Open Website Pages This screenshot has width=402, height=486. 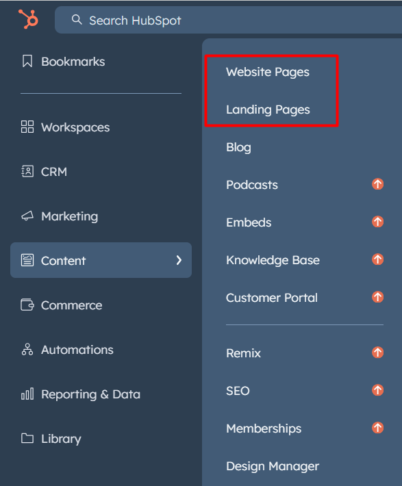pos(268,72)
